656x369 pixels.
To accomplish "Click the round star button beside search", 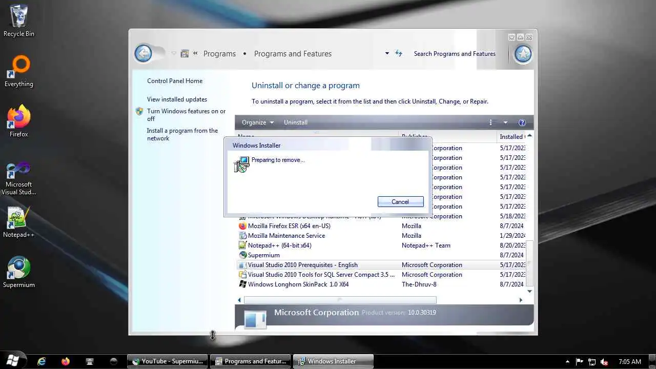I will point(523,54).
